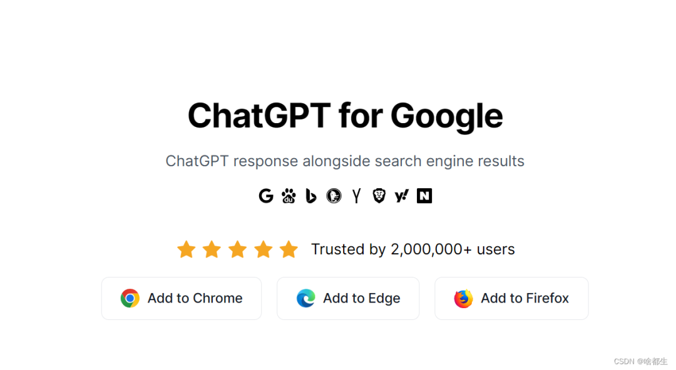The width and height of the screenshot is (676, 370).
Task: Click the Add to Chrome button
Action: [182, 299]
